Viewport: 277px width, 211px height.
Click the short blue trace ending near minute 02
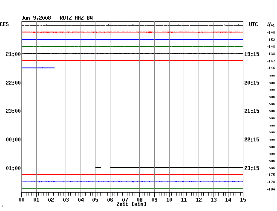click(38, 68)
